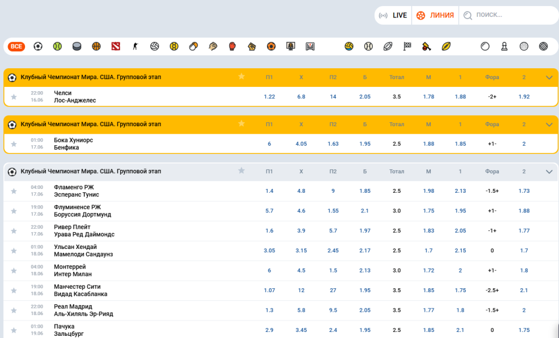The width and height of the screenshot is (559, 338).
Task: Pick odds 1.22 on Челси win
Action: click(x=269, y=97)
